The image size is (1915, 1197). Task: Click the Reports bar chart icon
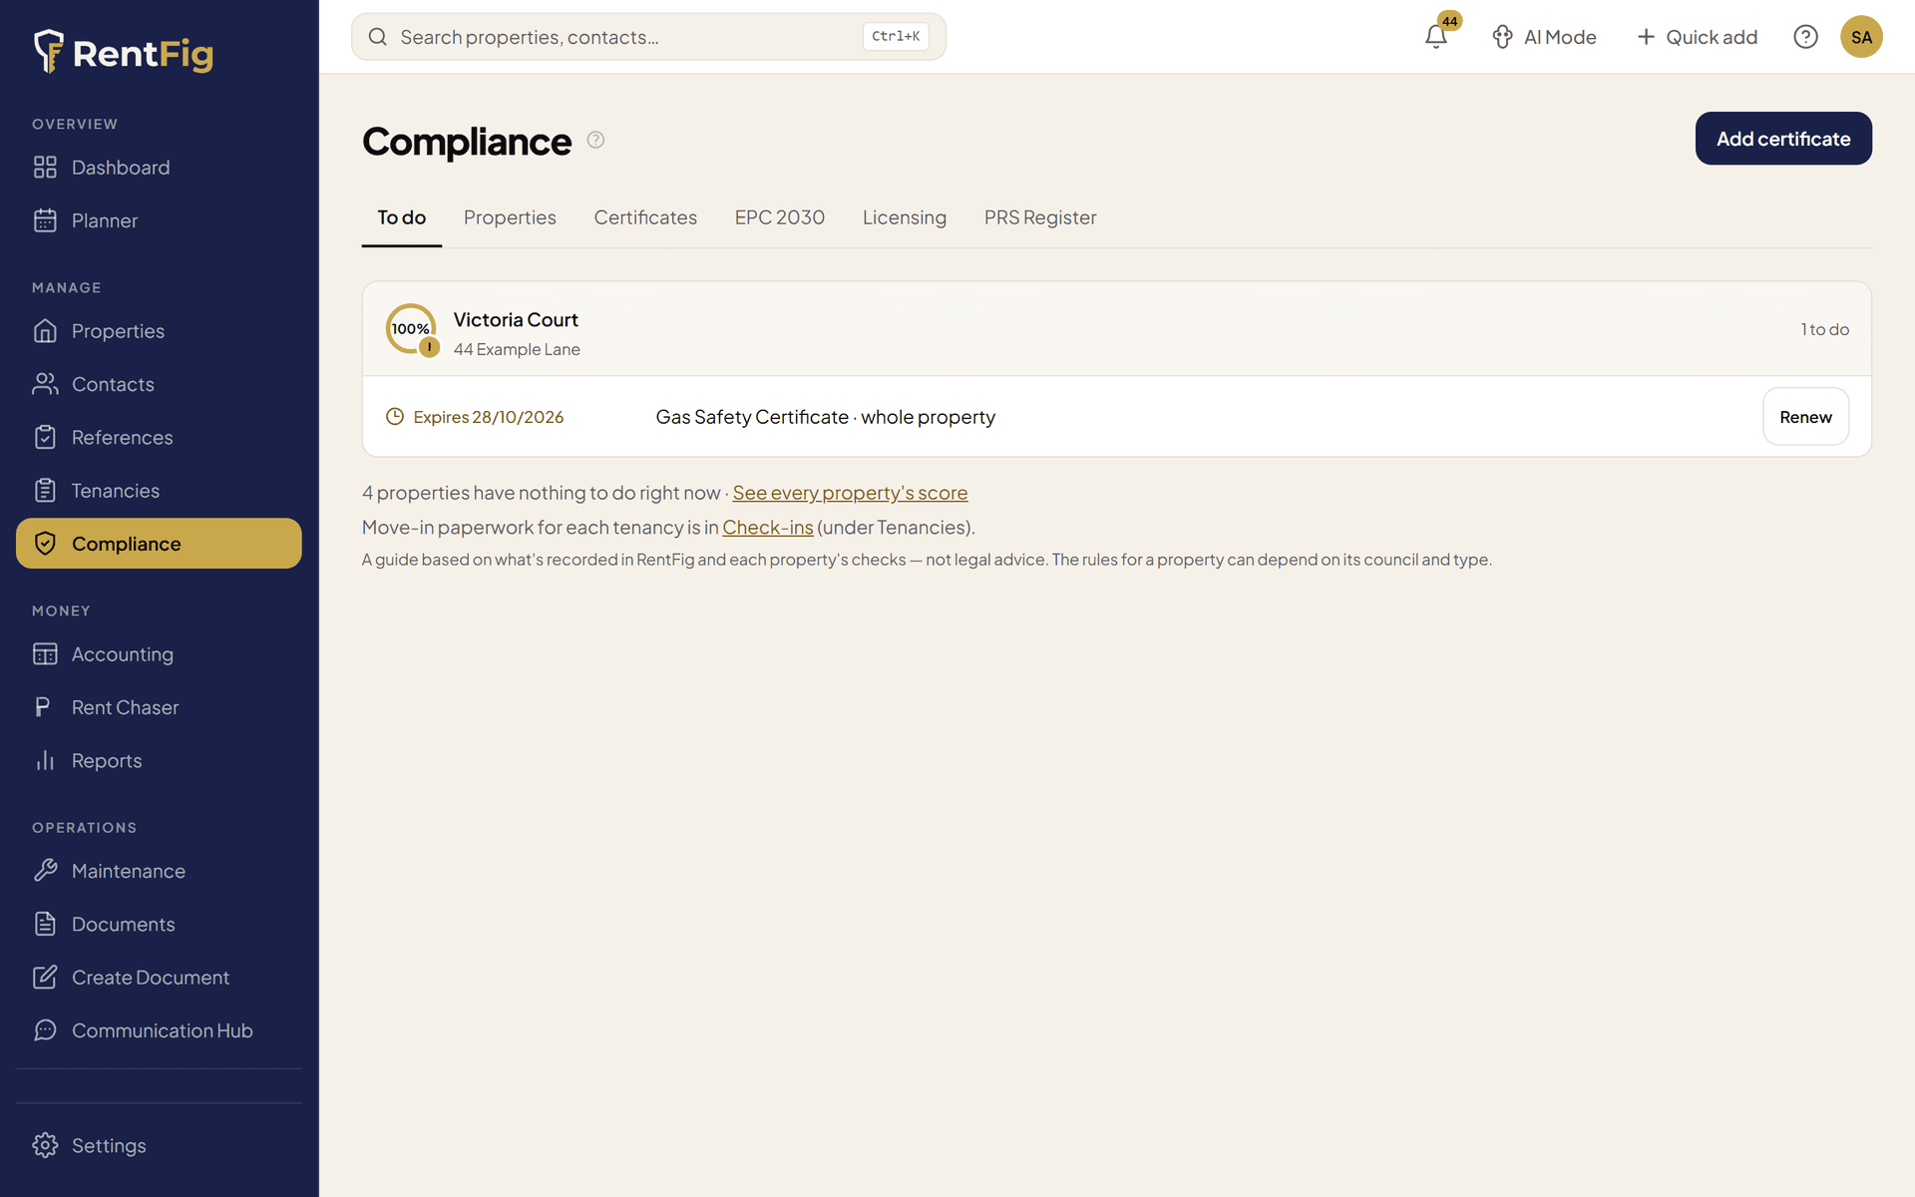45,761
